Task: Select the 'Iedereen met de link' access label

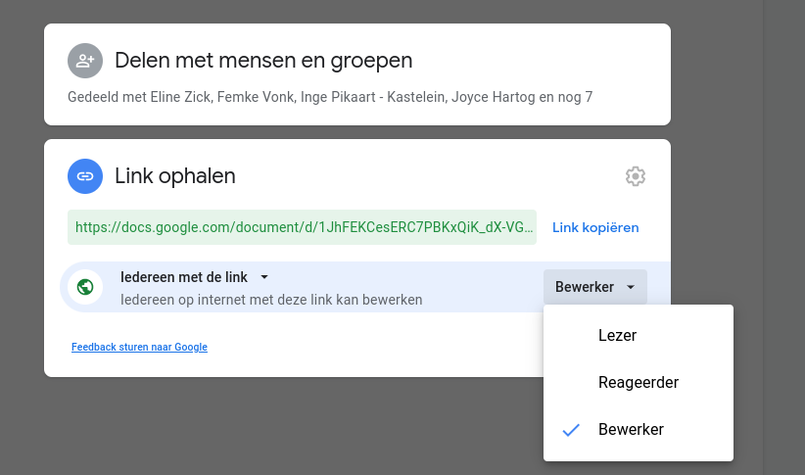Action: click(x=184, y=277)
